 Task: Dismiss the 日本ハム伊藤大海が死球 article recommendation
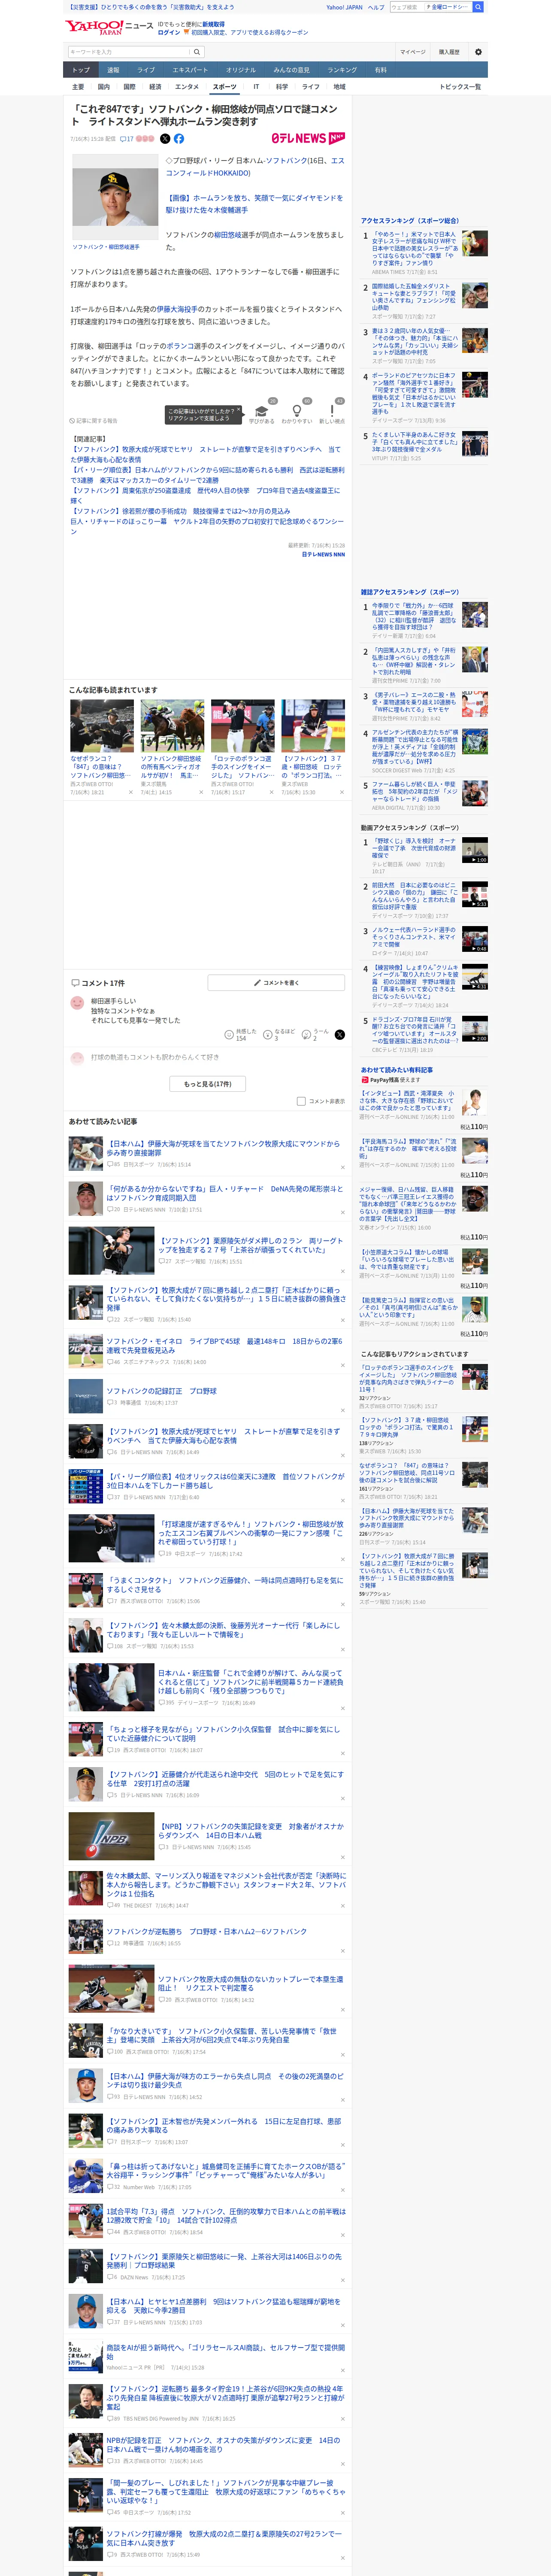[342, 1166]
